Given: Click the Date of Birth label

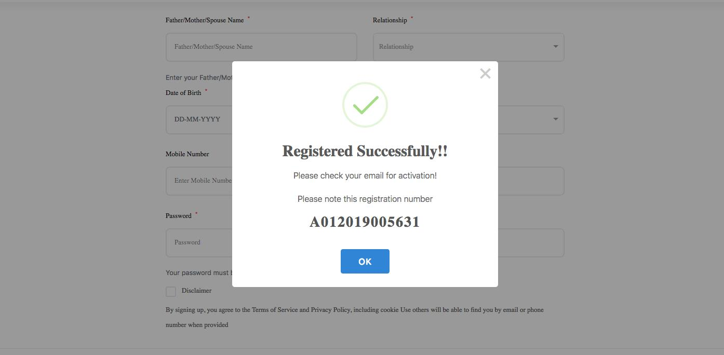Looking at the screenshot, I should (x=183, y=93).
